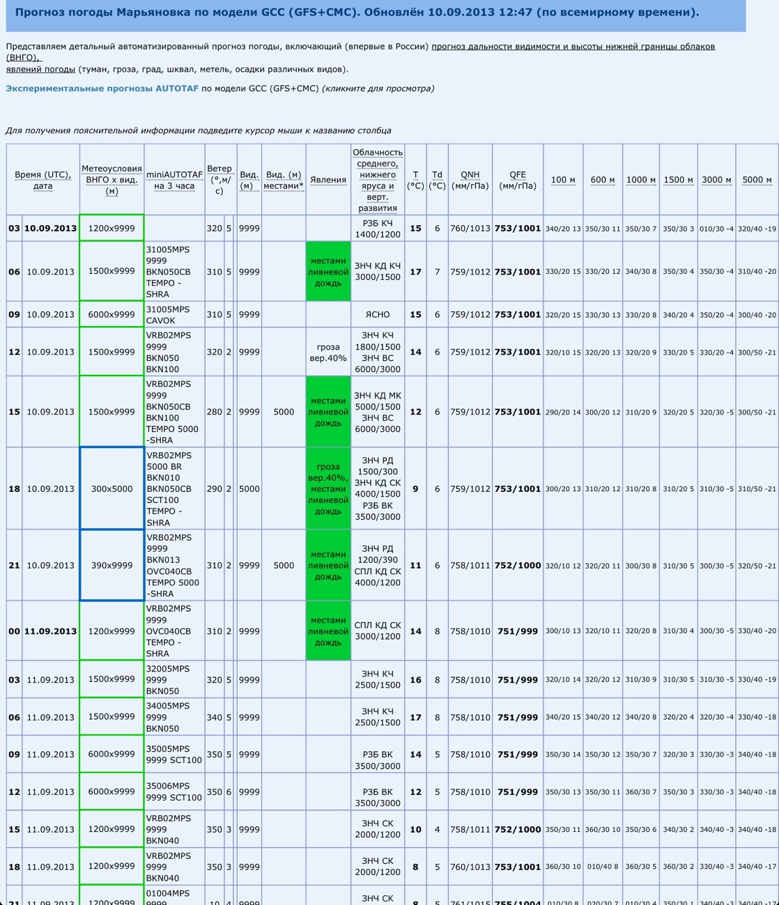
Task: Click the miniAUTOTAF на 3 часа header
Action: pyautogui.click(x=174, y=180)
